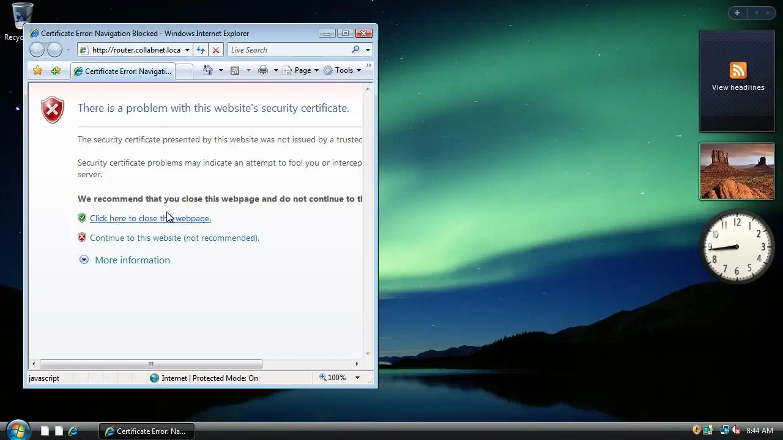Image resolution: width=783 pixels, height=440 pixels.
Task: Click the sidebar next gadgets arrow
Action: [x=768, y=13]
